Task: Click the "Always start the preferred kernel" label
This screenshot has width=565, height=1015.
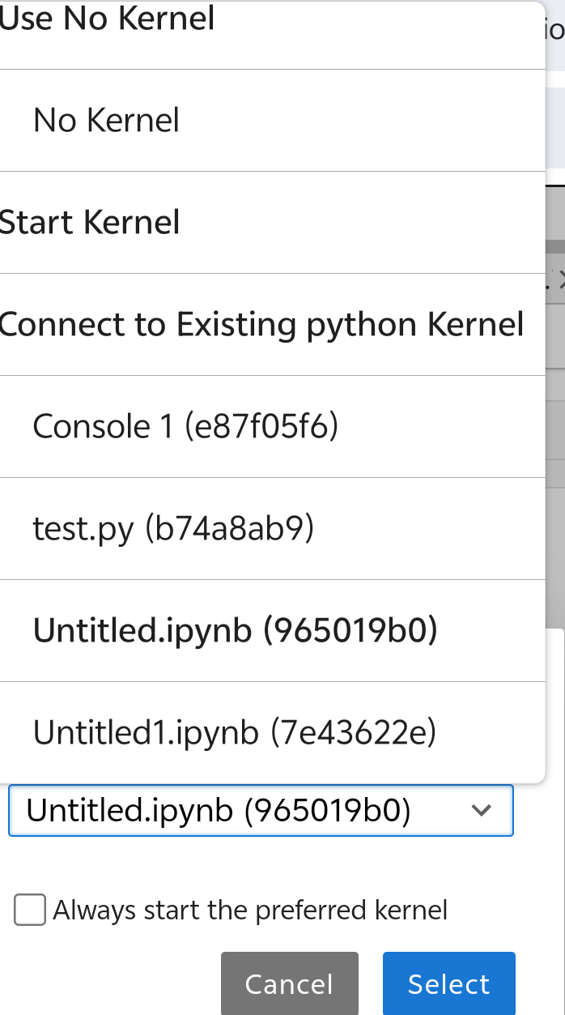Action: (x=250, y=910)
